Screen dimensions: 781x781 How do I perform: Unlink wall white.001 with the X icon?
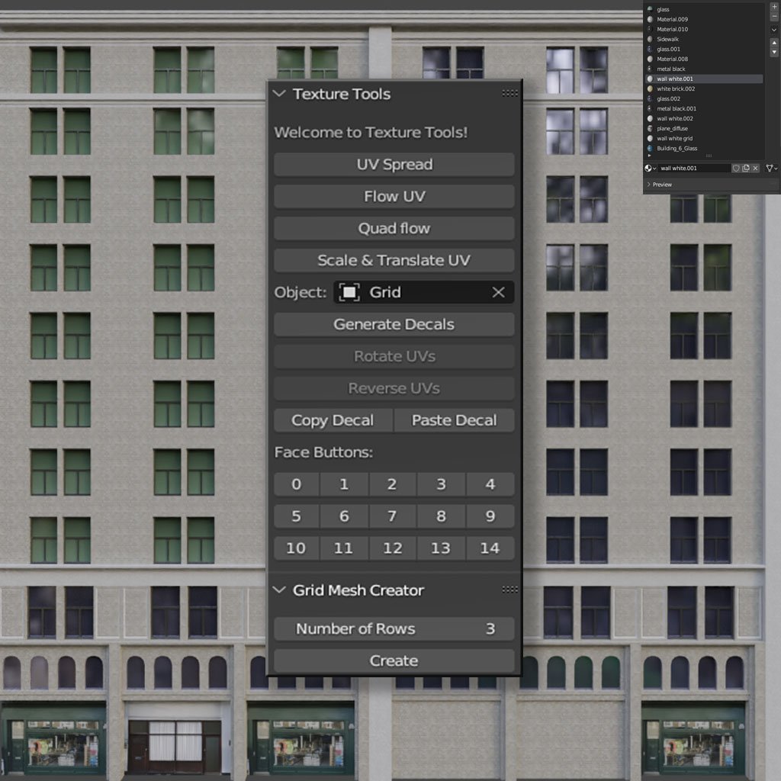[x=755, y=168]
